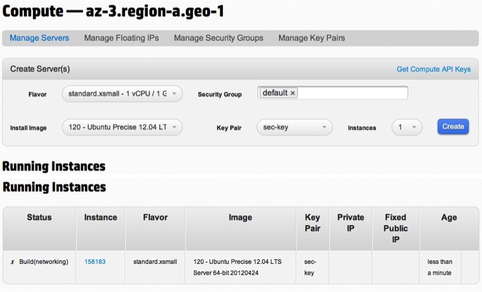The height and width of the screenshot is (292, 482).
Task: Open Manage Floating IPs tab
Action: pos(121,38)
